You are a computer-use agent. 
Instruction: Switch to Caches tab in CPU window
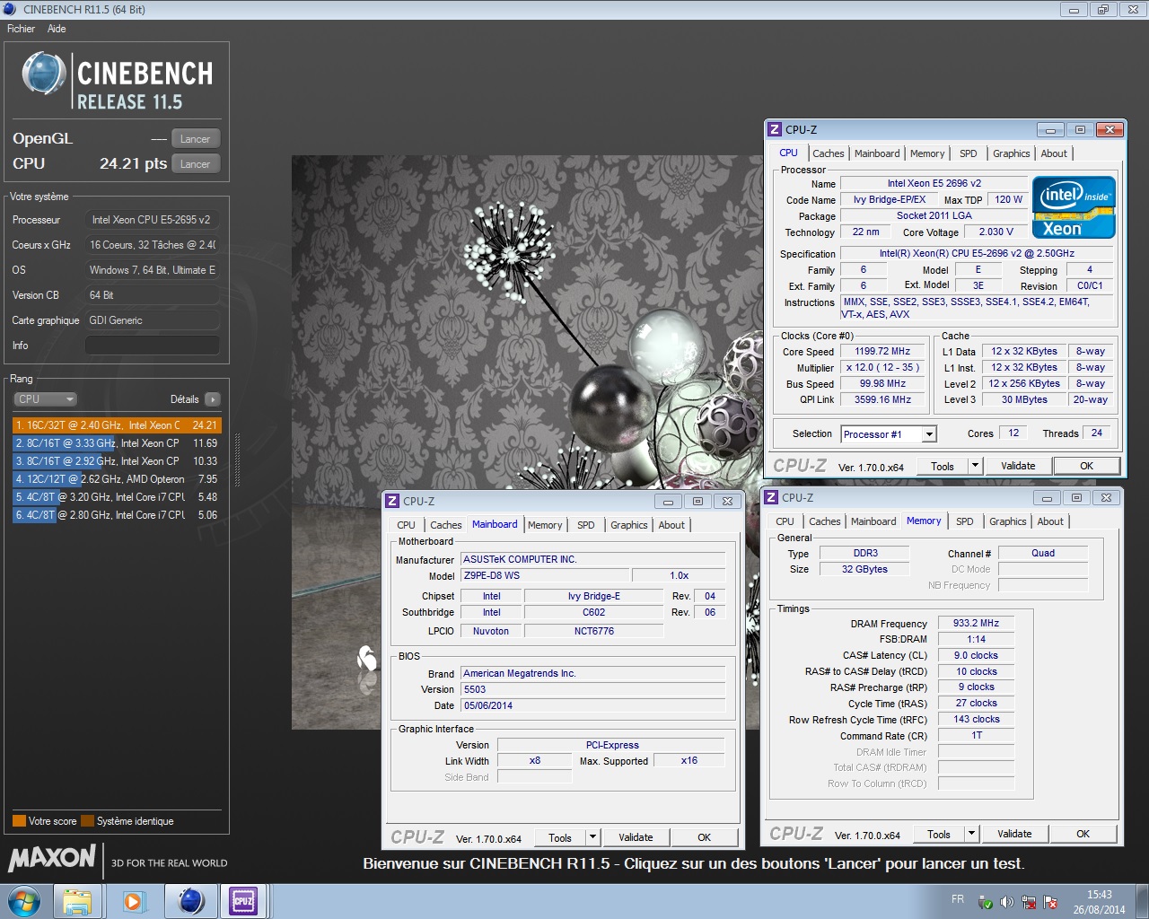[829, 153]
